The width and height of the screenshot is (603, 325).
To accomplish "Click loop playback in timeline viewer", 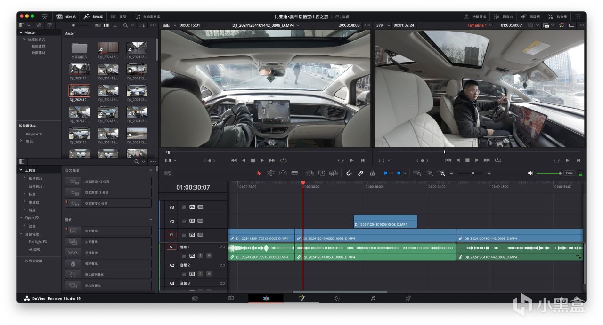I will 498,160.
